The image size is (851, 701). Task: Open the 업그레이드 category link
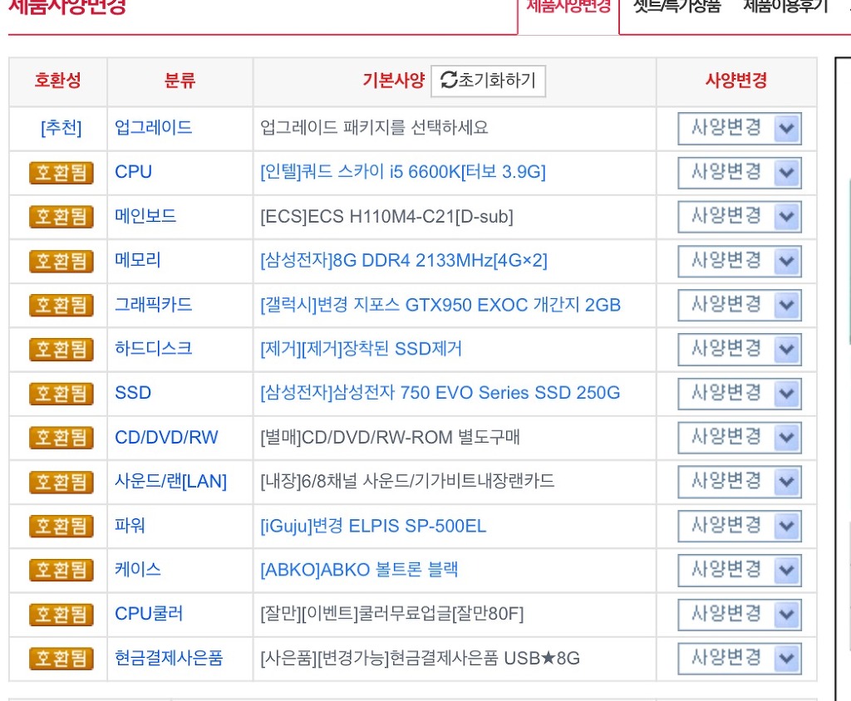click(x=154, y=128)
